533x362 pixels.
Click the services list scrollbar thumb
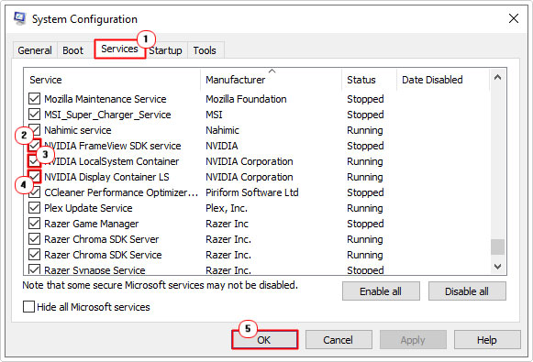tap(497, 247)
